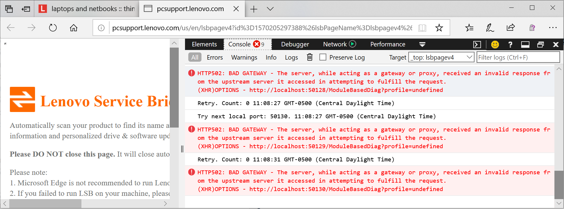Expand more DevTools tools dropdown arrow
Image resolution: width=564 pixels, height=209 pixels.
click(422, 45)
